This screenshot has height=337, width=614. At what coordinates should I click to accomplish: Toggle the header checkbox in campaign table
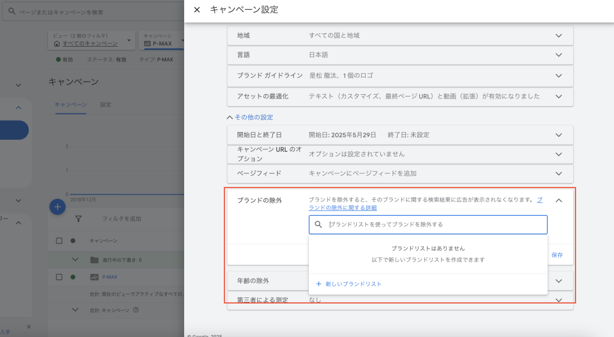coord(59,240)
